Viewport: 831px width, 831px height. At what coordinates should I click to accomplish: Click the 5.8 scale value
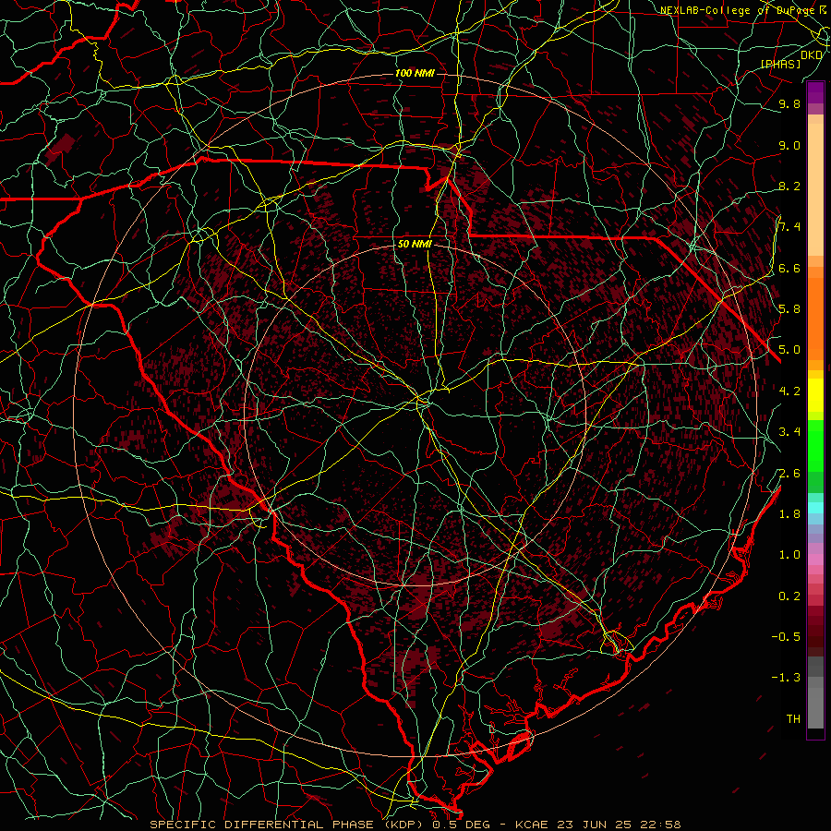click(x=789, y=308)
